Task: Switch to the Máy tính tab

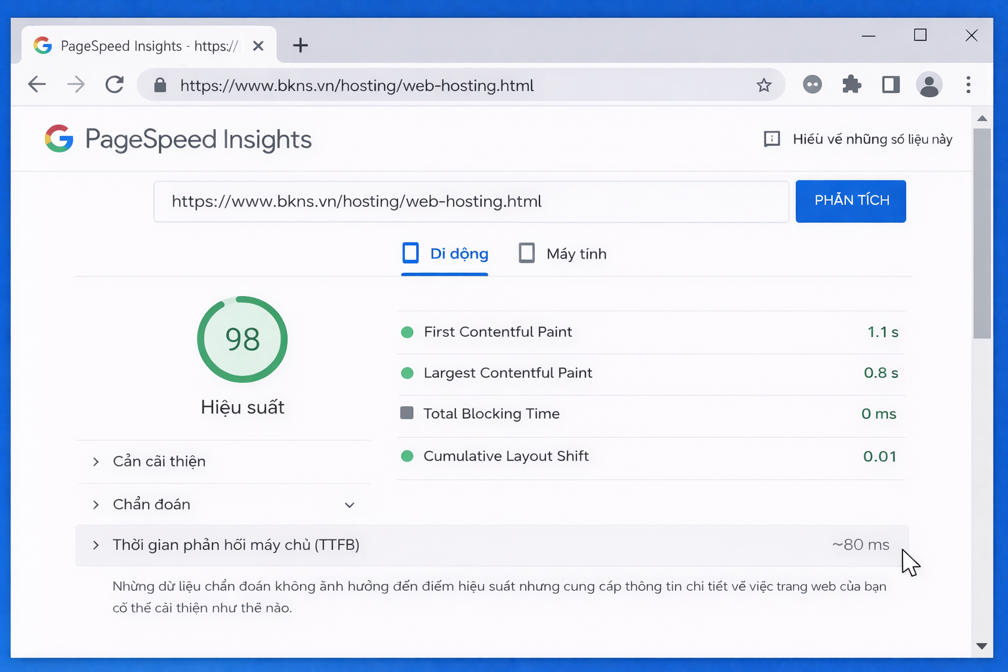Action: 576,253
